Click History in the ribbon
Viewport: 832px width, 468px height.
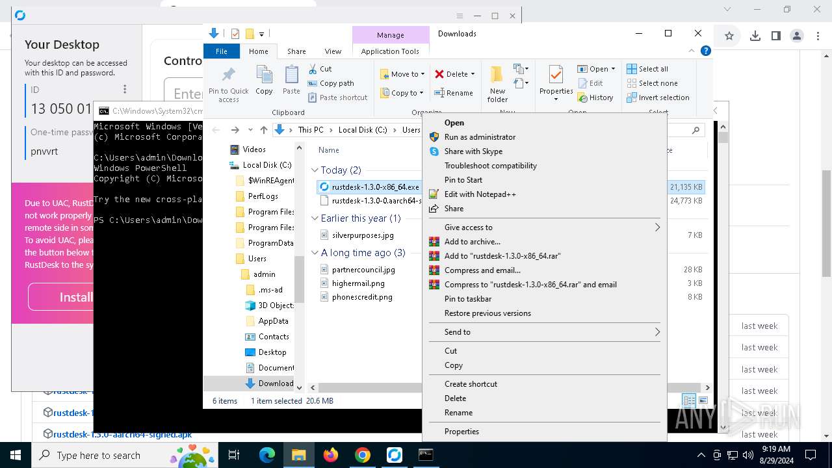click(x=595, y=97)
